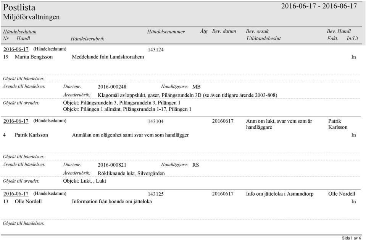Image resolution: width=366 pixels, height=240 pixels.
Task: Click diary number 2016-000248
Action: (112, 87)
